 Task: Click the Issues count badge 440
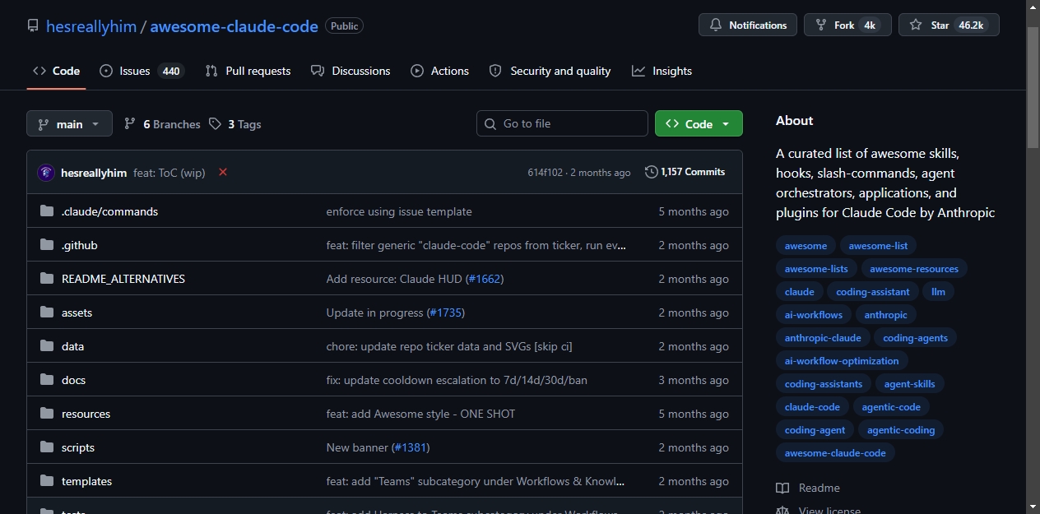coord(171,72)
